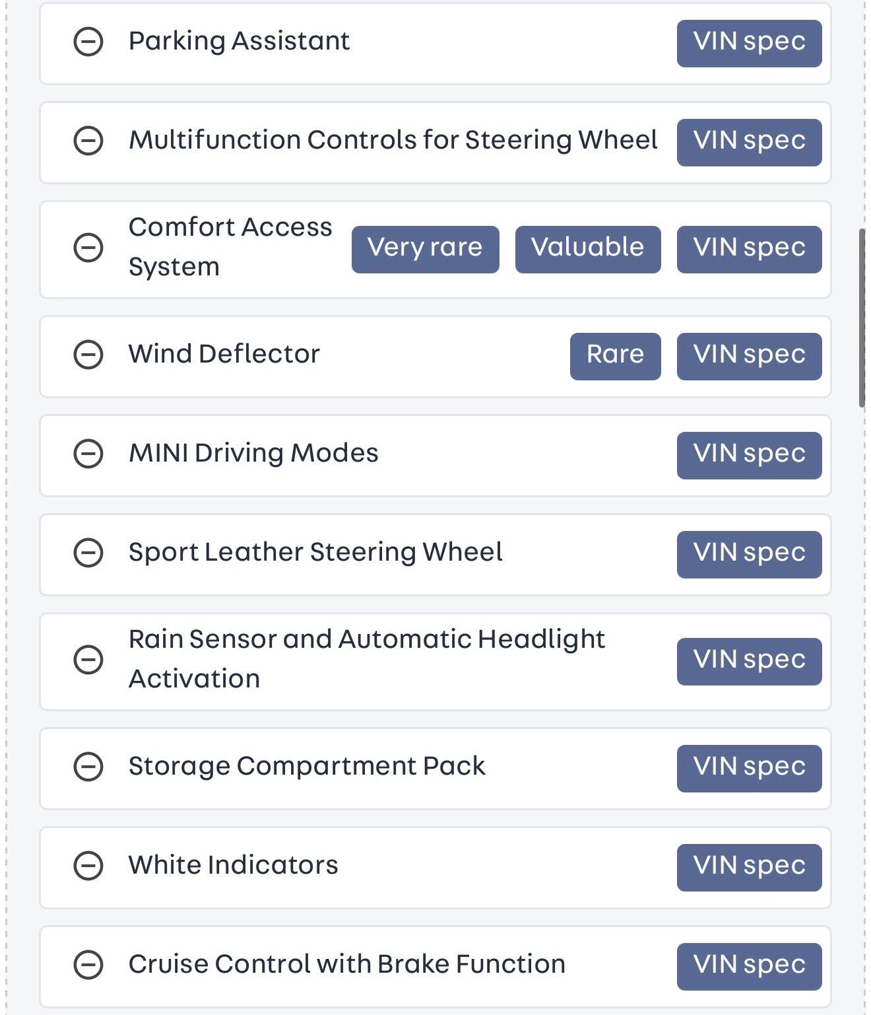Click VIN spec badge for Parking Assistant
Viewport: 871px width, 1015px height.
pyautogui.click(x=749, y=43)
